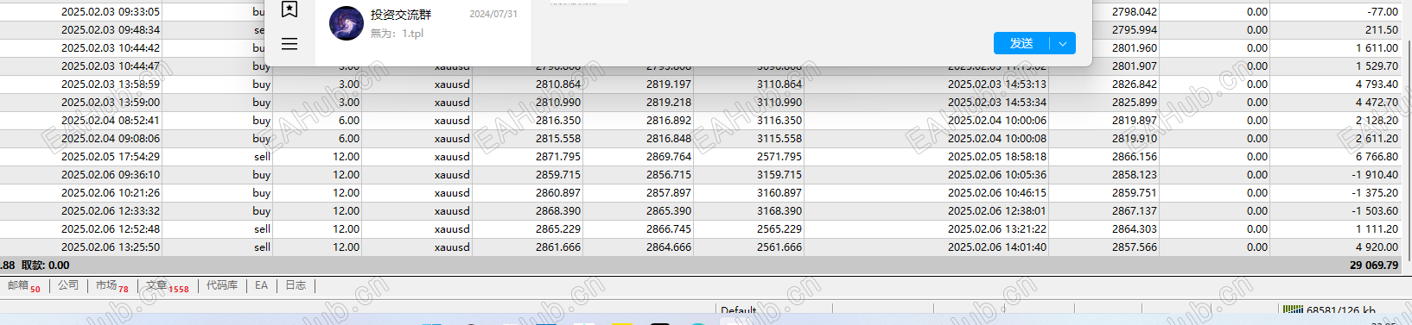
Task: Switch to the 日志 tab
Action: pos(296,285)
